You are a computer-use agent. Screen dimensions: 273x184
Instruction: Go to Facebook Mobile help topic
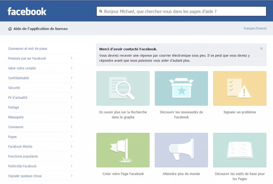tap(20, 147)
